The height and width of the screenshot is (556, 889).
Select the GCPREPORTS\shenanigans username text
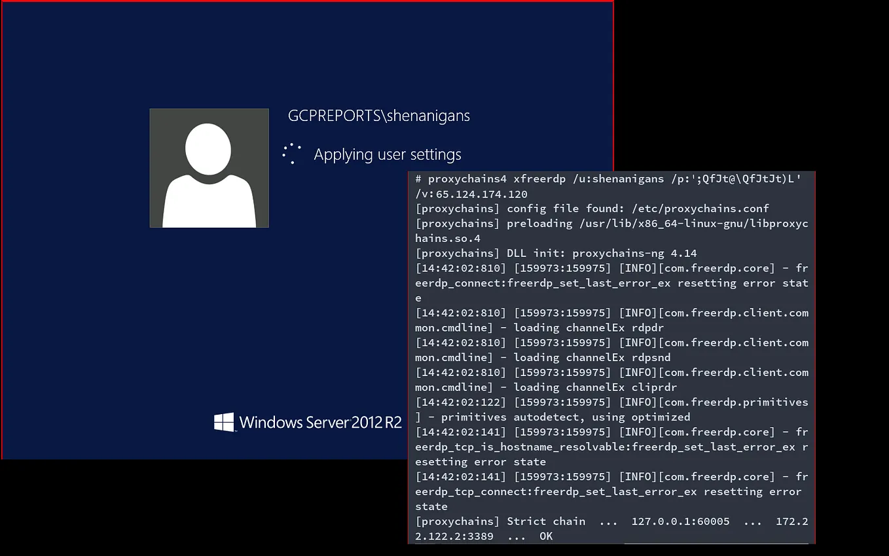[x=378, y=115]
